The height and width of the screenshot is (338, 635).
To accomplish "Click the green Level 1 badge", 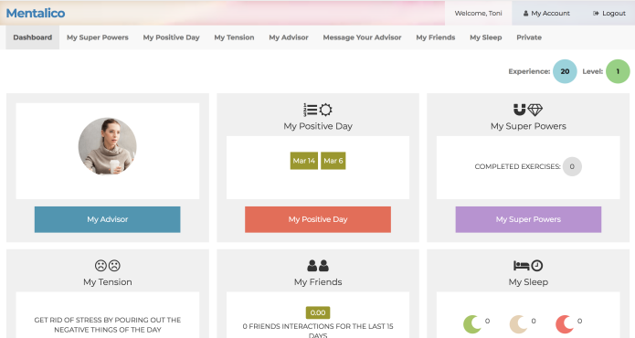I will [618, 71].
